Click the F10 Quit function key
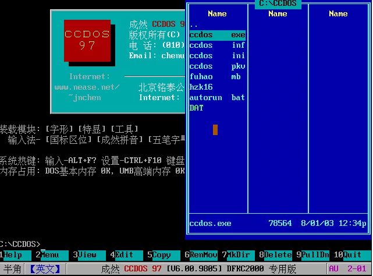Image resolution: width=373 pixels, height=276 pixels. click(x=352, y=255)
